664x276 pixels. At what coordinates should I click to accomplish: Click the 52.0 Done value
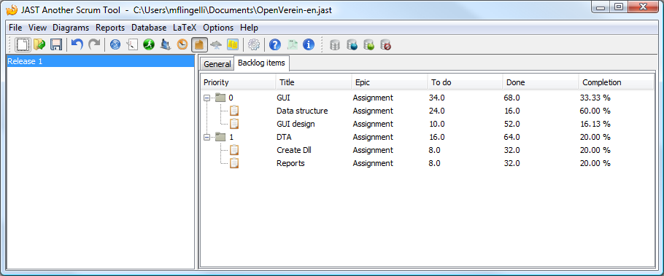[x=511, y=124]
